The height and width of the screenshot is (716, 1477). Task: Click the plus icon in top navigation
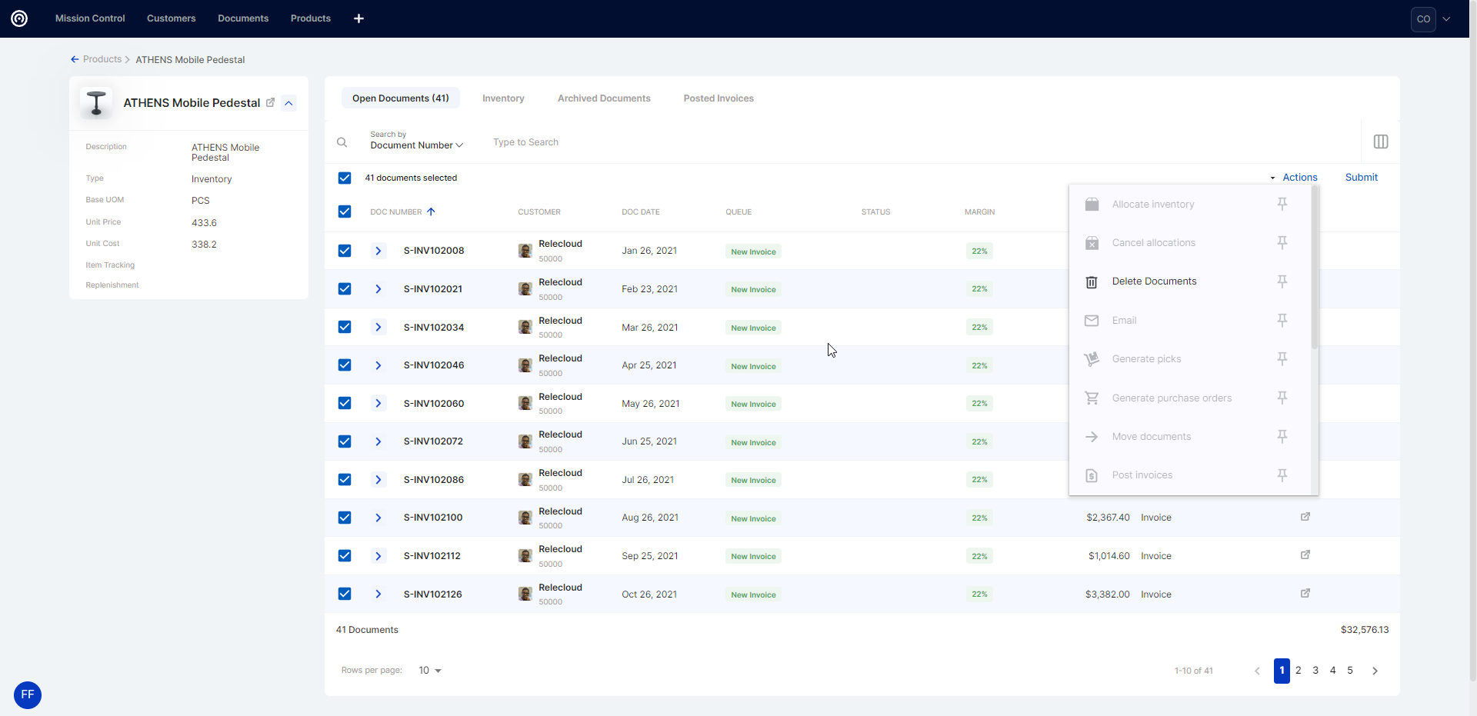358,18
